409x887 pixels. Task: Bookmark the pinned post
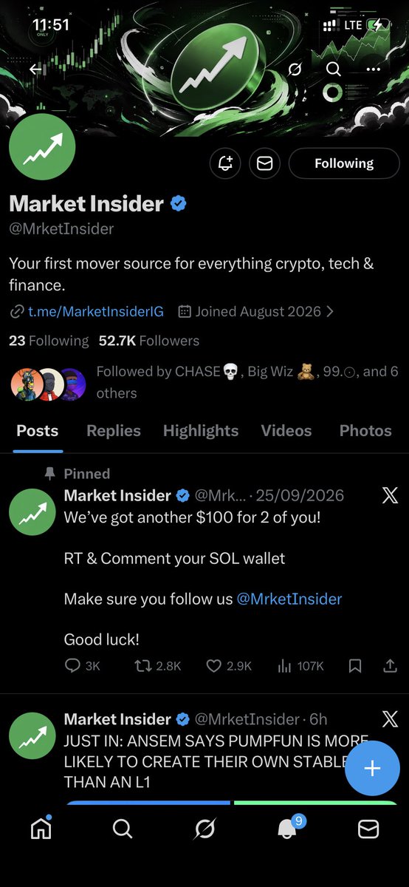tap(355, 666)
